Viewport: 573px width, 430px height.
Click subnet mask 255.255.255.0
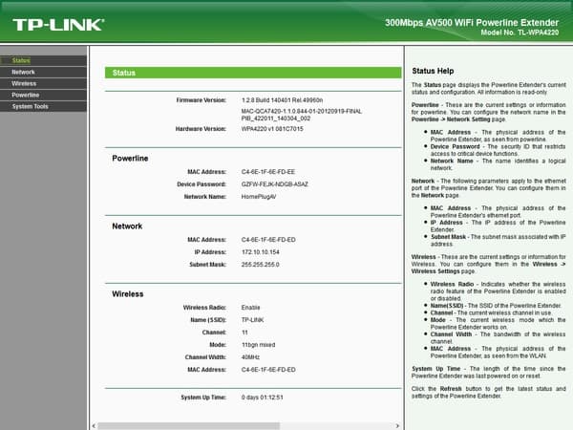tap(260, 265)
